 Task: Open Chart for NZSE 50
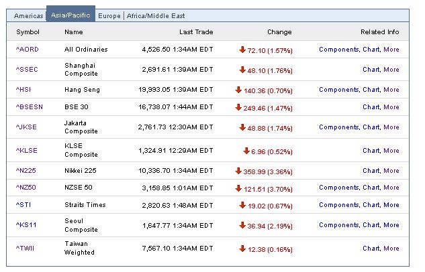[x=371, y=188]
